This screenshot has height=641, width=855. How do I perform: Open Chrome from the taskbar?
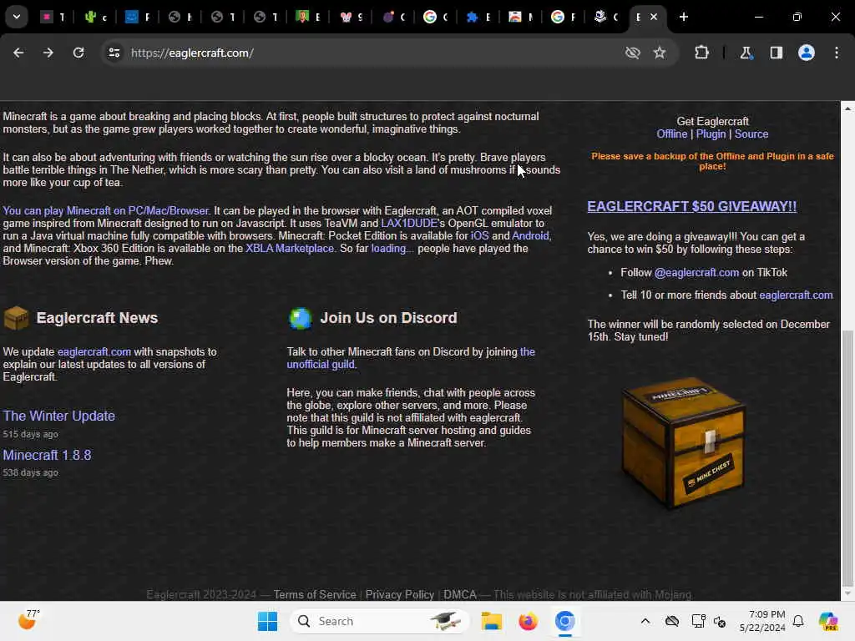[x=565, y=621]
